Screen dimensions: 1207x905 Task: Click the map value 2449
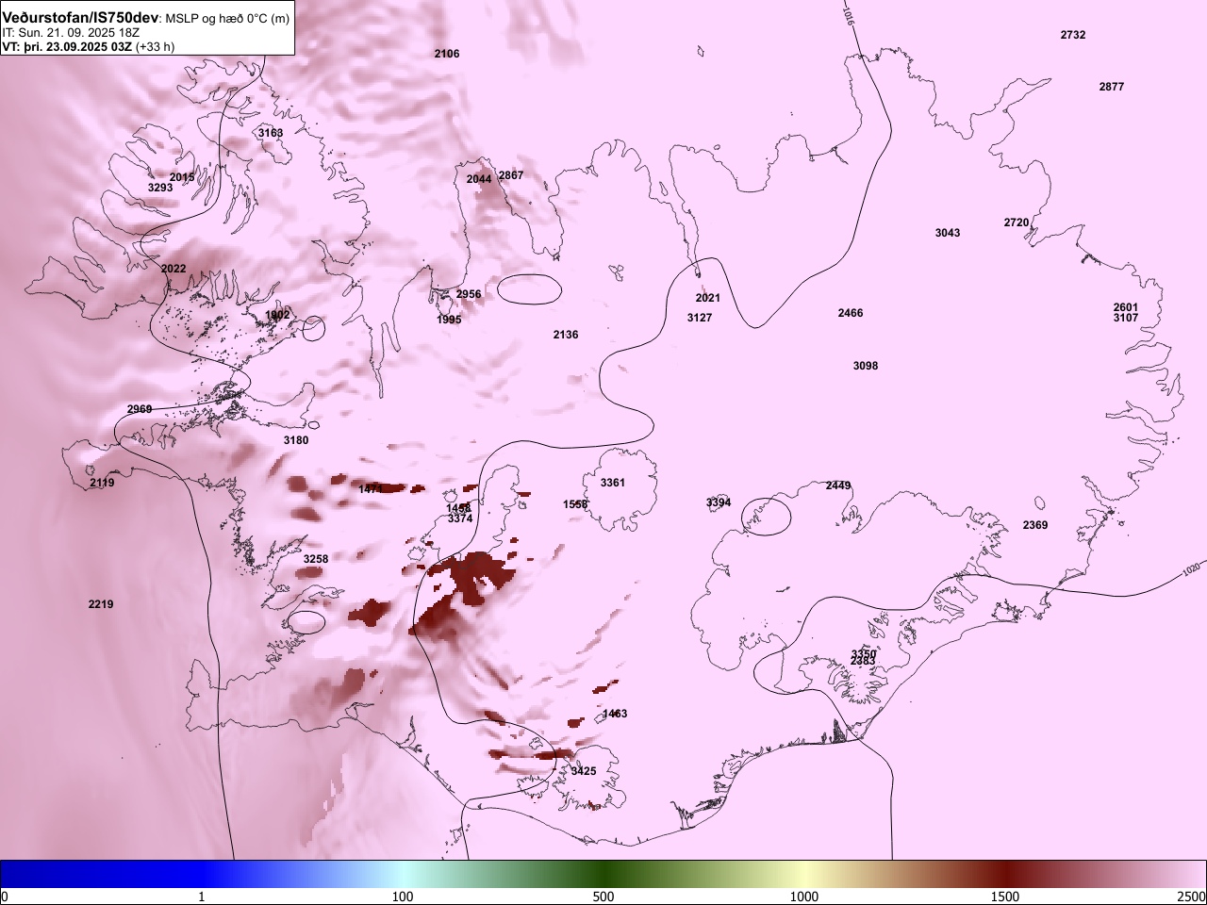click(838, 485)
